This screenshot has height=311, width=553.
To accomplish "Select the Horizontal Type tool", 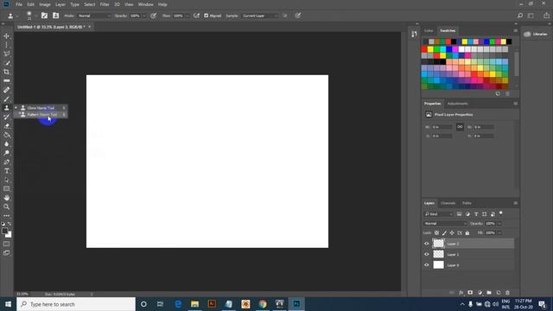I will tap(6, 171).
